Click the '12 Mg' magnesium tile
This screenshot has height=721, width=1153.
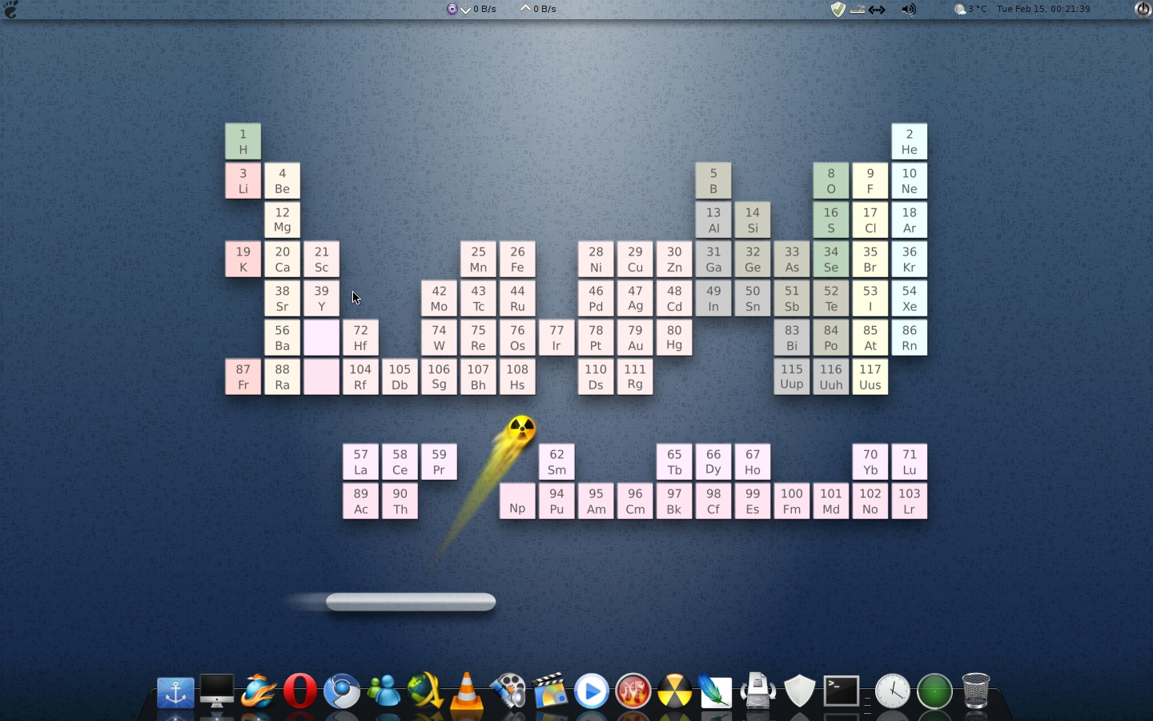[283, 220]
